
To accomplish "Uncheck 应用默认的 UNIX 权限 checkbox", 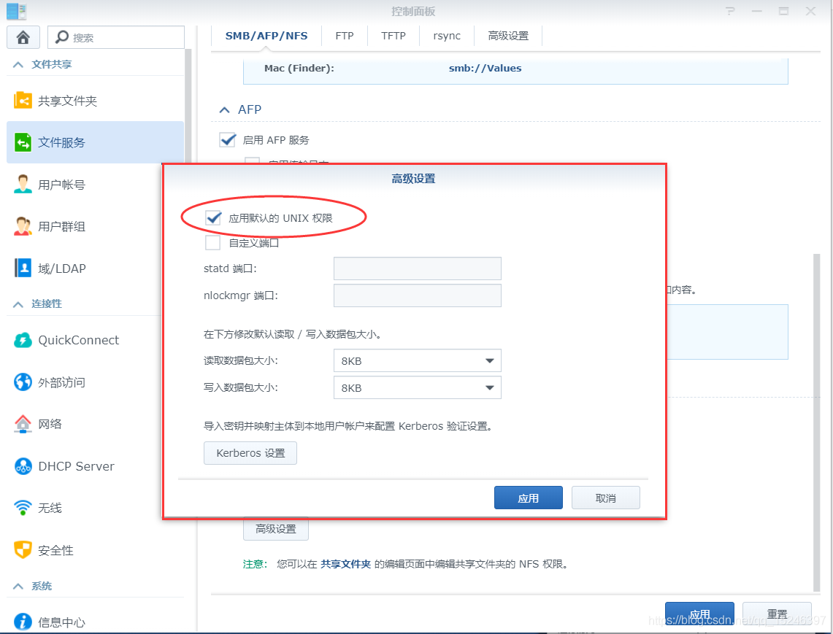I will tap(213, 217).
